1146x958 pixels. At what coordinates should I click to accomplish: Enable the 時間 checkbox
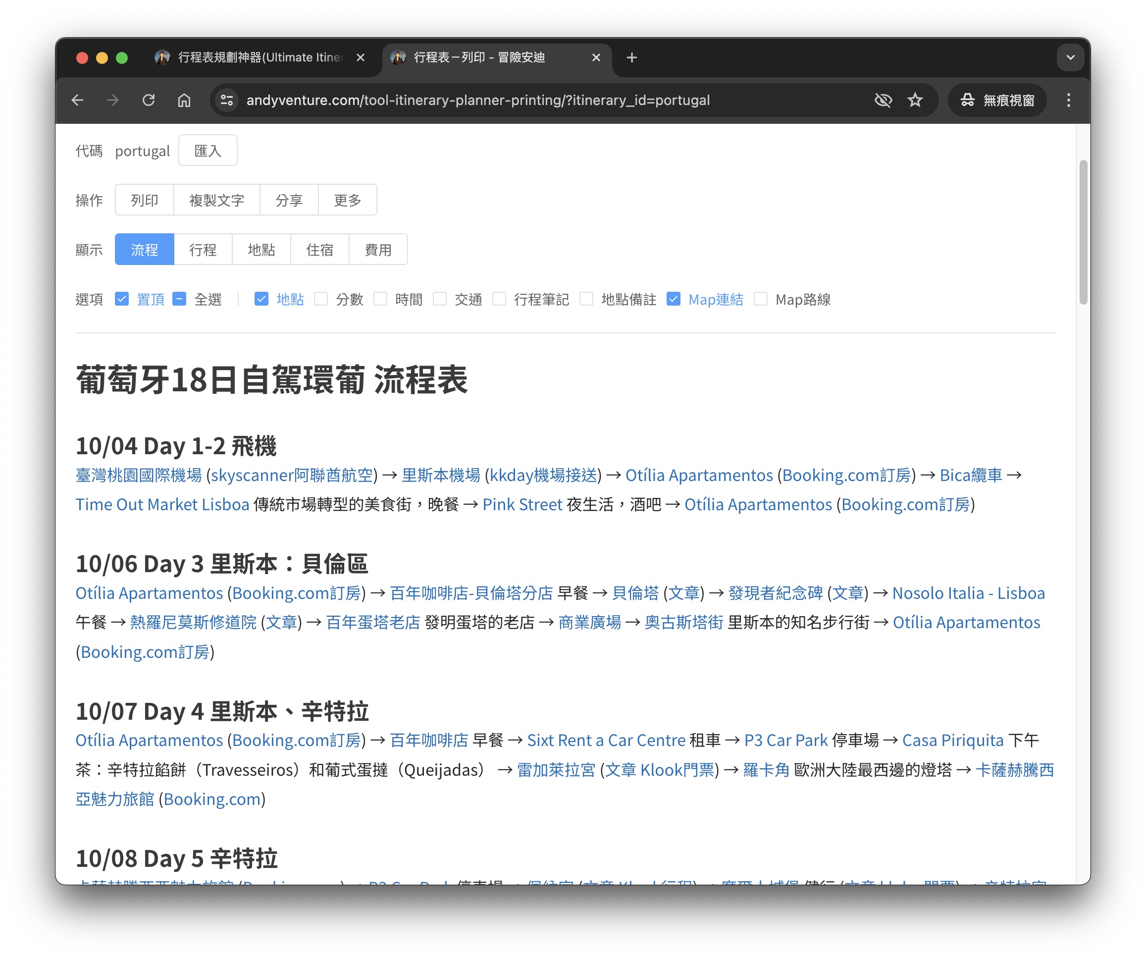[x=380, y=299]
